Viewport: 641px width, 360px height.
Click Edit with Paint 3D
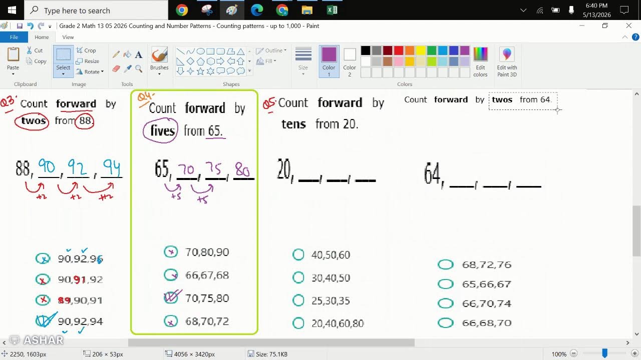pos(507,61)
